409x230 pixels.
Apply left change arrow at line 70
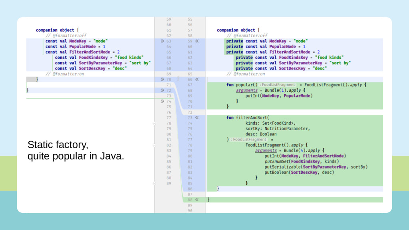point(162,79)
